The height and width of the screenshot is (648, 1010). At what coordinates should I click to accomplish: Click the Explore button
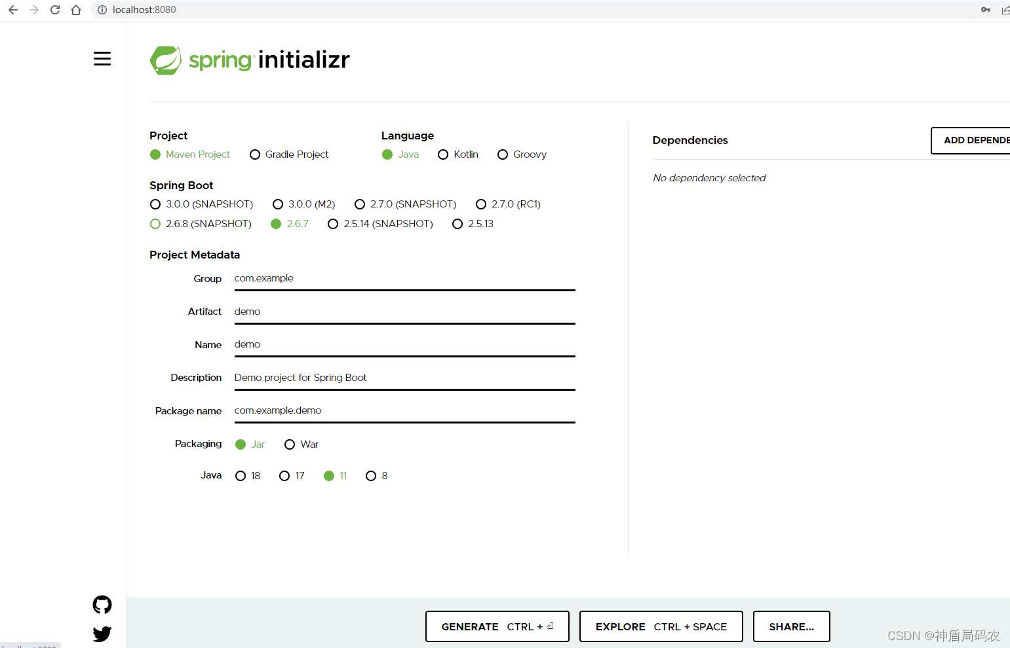coord(661,626)
